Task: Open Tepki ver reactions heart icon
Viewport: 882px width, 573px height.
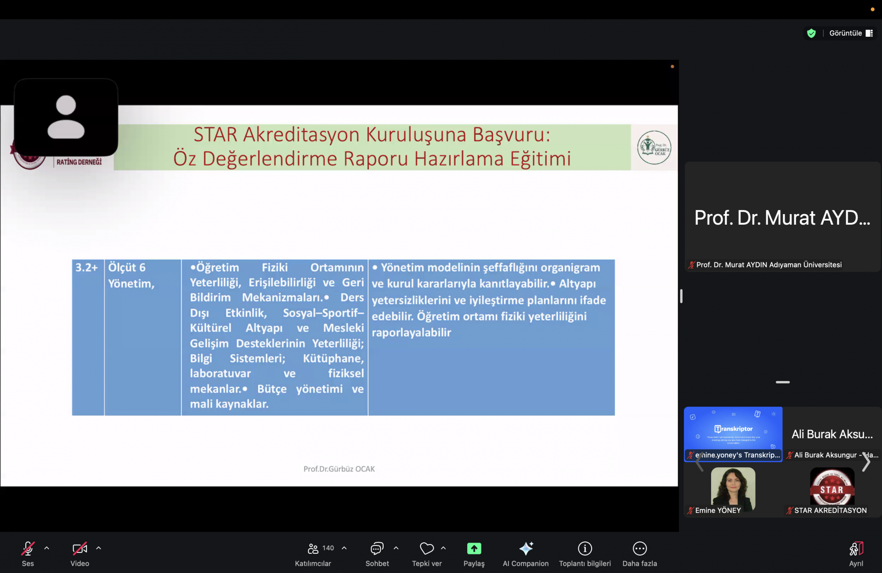Action: [426, 549]
